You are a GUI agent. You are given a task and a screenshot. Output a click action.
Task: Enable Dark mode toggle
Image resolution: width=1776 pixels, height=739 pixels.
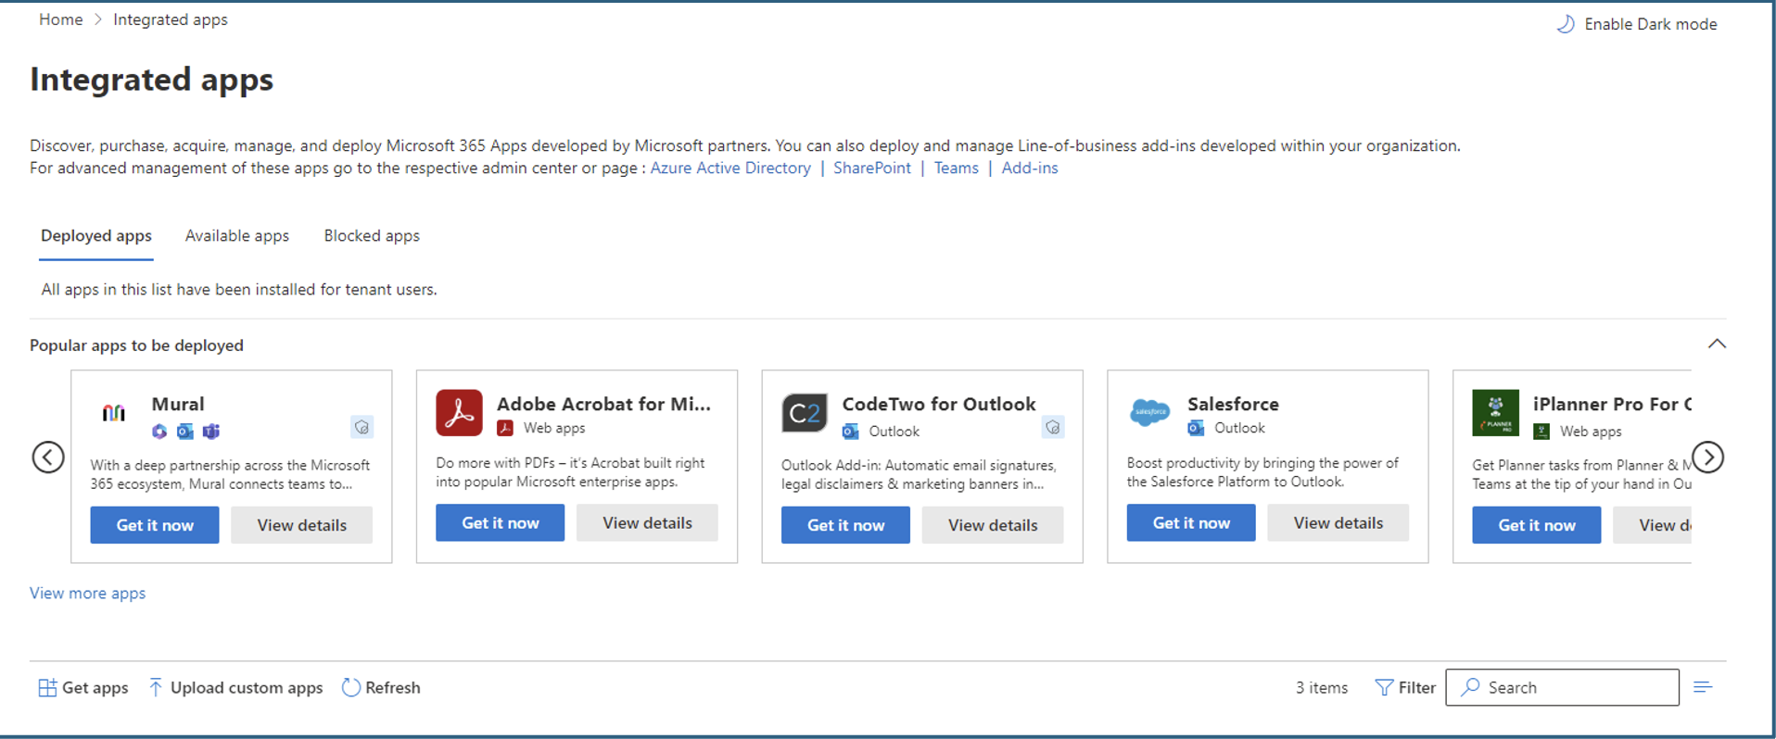tap(1637, 24)
